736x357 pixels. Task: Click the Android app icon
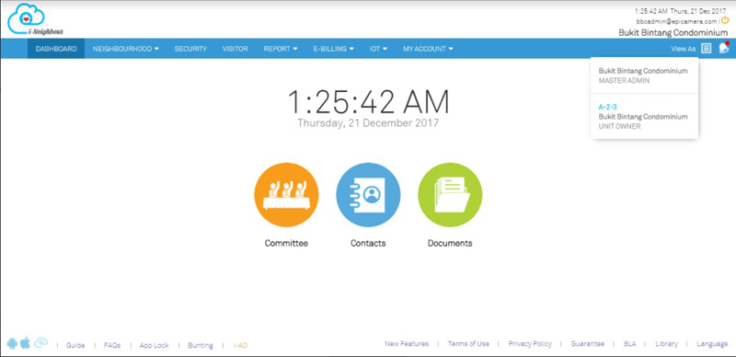click(x=12, y=344)
